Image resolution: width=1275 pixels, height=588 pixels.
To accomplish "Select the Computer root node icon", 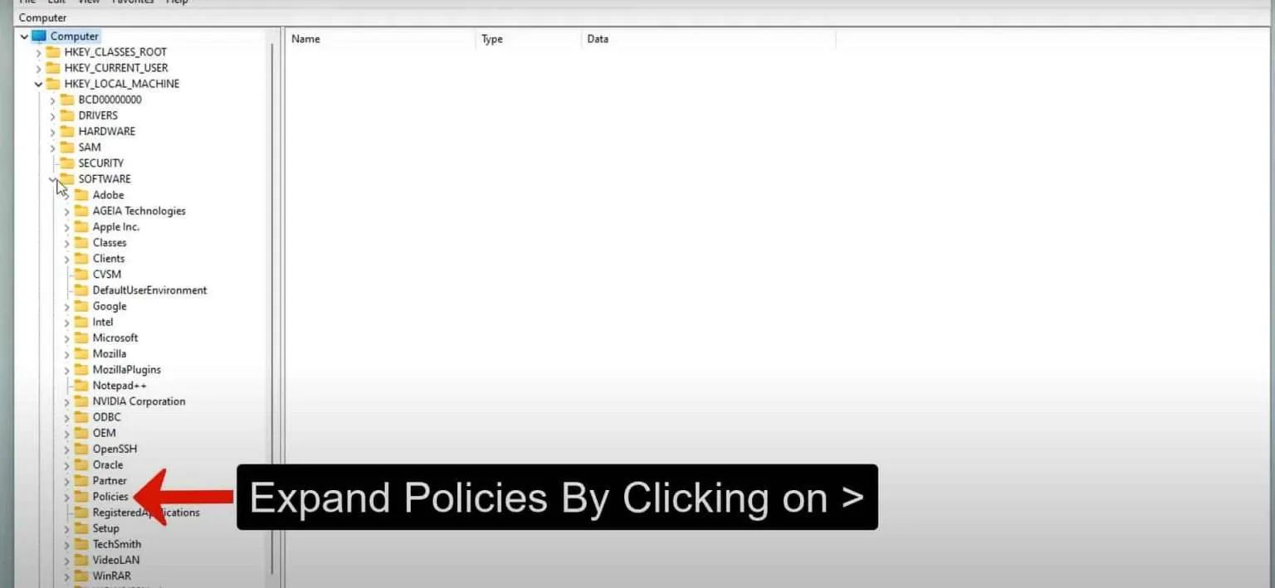I will point(39,36).
